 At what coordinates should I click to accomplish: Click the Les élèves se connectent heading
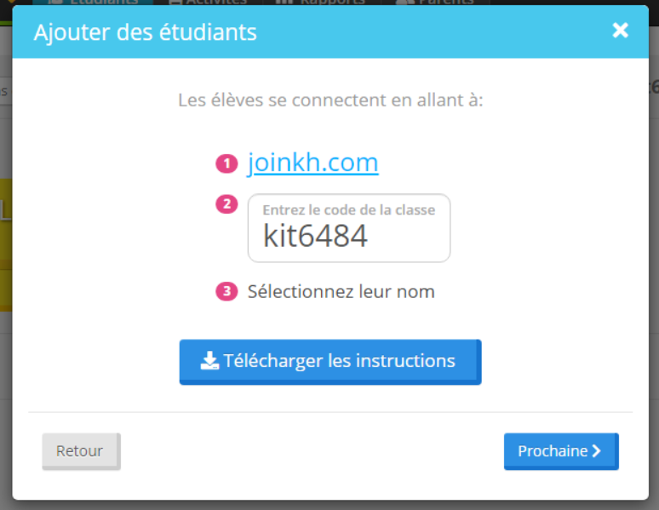[330, 100]
